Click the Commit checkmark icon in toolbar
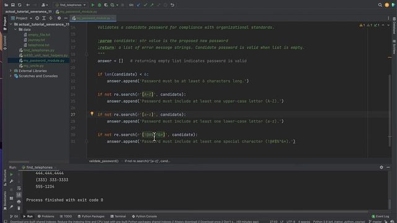Screen dimensions: 397x223 click(145, 5)
